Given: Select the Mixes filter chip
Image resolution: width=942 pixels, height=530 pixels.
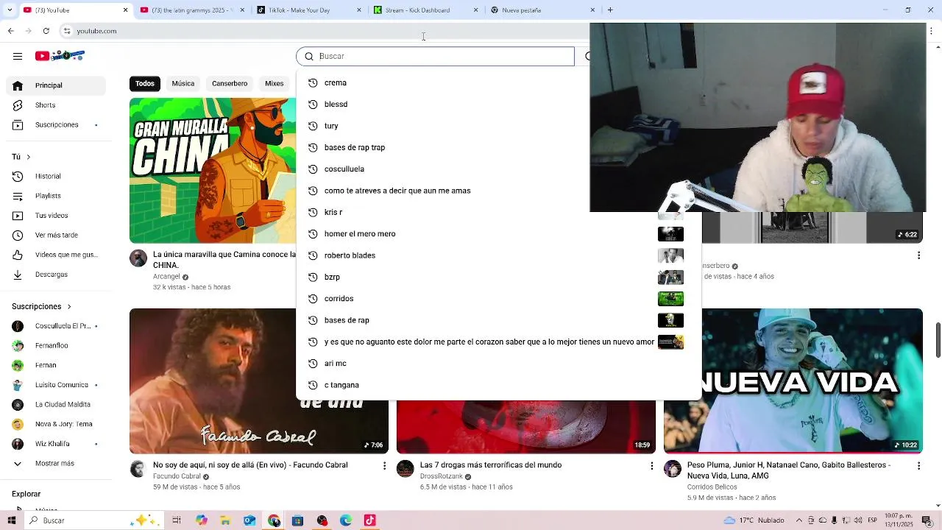Looking at the screenshot, I should (x=275, y=83).
